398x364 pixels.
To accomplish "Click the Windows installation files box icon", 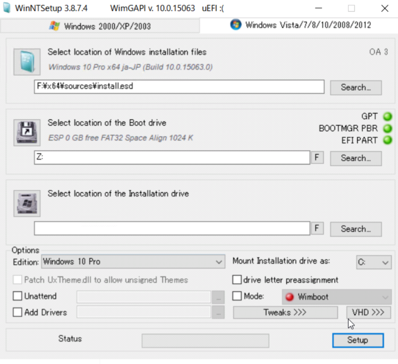I will click(27, 62).
